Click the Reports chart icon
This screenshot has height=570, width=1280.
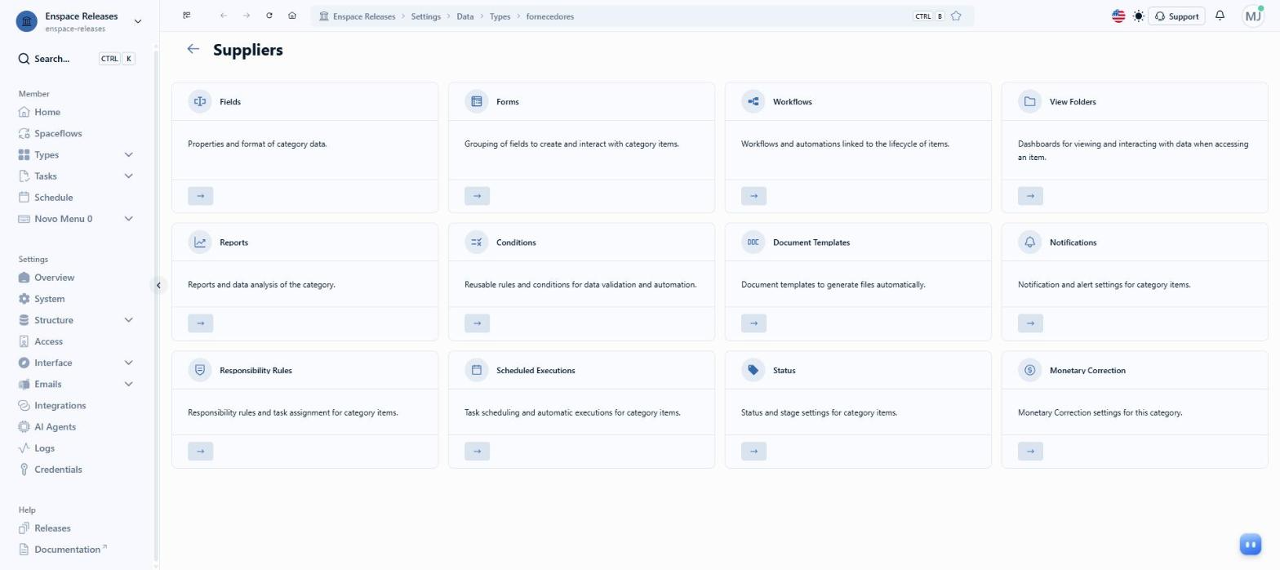point(200,242)
